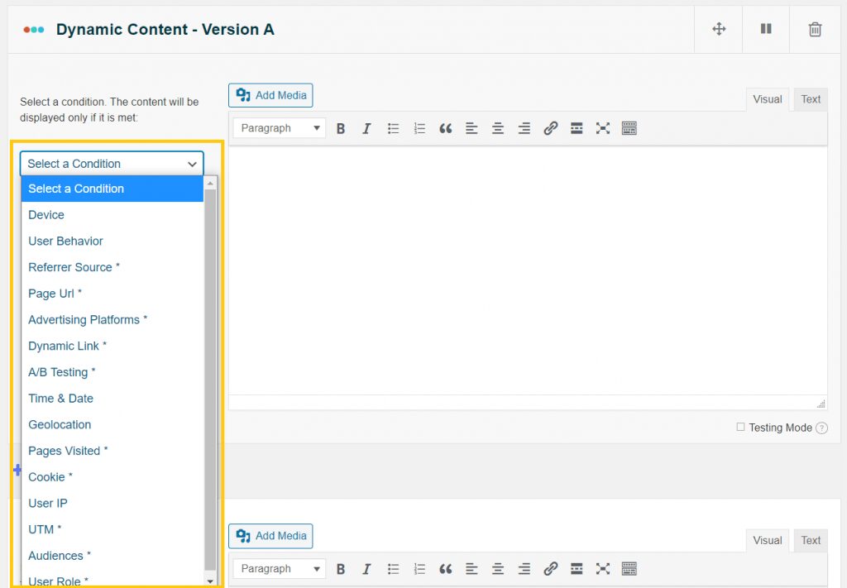This screenshot has height=588, width=847.
Task: Choose Device from the condition list
Action: pos(112,215)
